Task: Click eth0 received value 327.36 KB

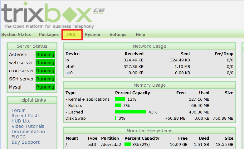Action: pos(134,67)
